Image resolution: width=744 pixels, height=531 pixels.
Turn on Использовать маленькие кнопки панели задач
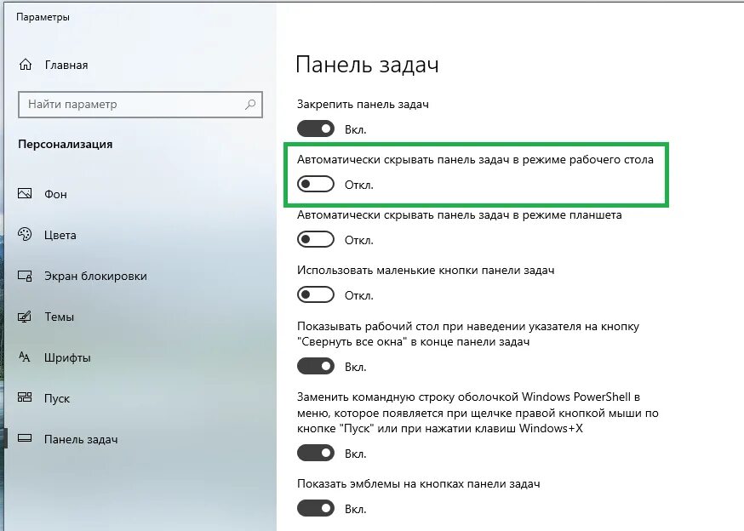pos(316,294)
